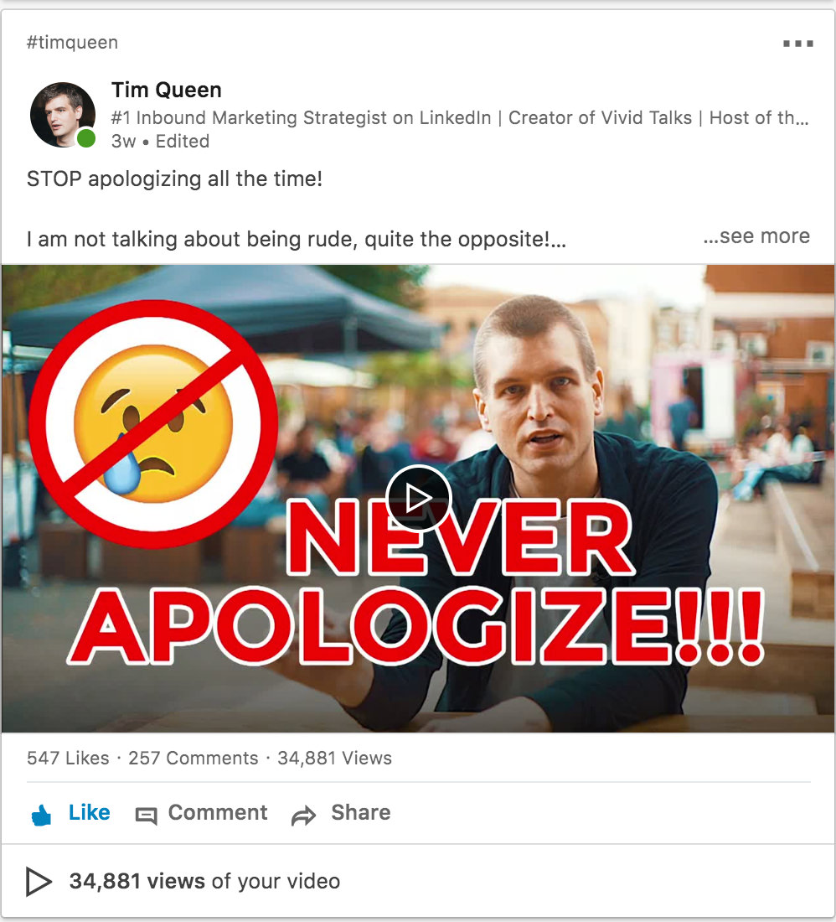
Task: Open the three-dot post options menu
Action: click(x=797, y=43)
